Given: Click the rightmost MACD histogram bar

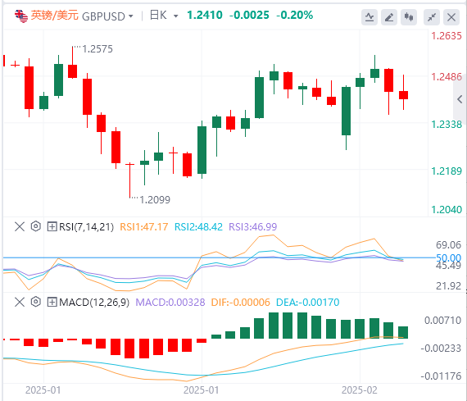Looking at the screenshot, I should (403, 332).
